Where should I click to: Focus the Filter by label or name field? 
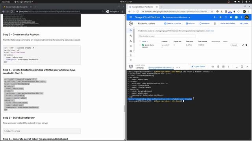point(167,36)
